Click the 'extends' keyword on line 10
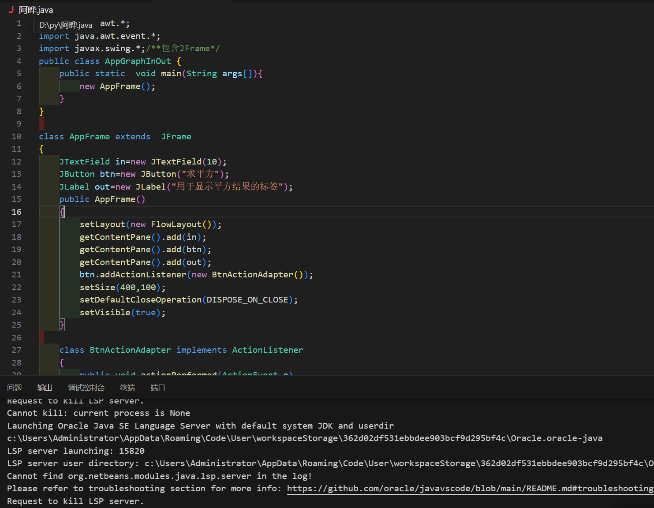The width and height of the screenshot is (654, 508). click(x=133, y=137)
